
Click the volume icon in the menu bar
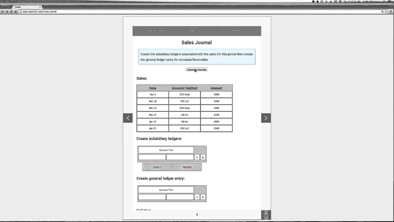tap(331, 2)
